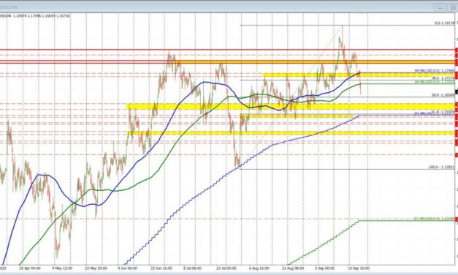
Task: Click the 23 Jul 00:00 date label
Action: [226, 268]
